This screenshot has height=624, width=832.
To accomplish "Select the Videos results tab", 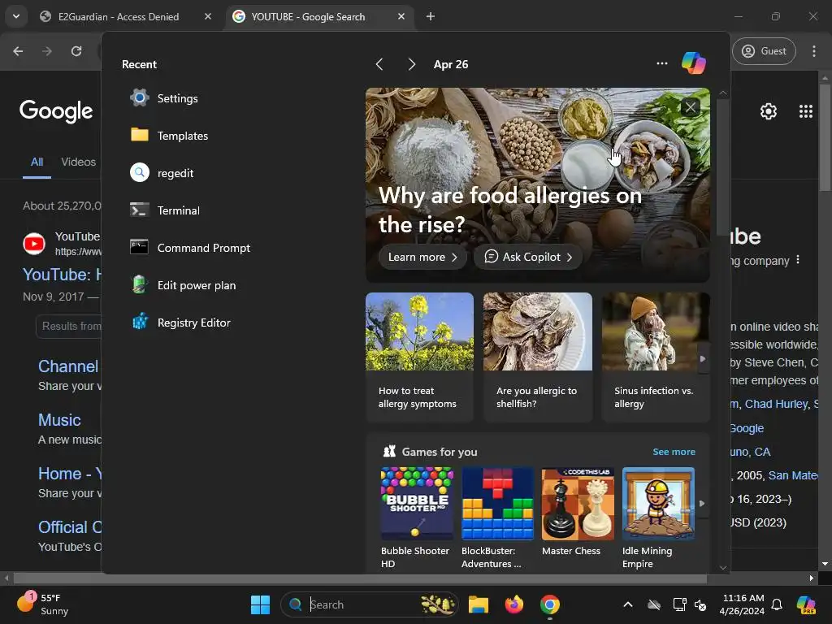I will (x=78, y=162).
